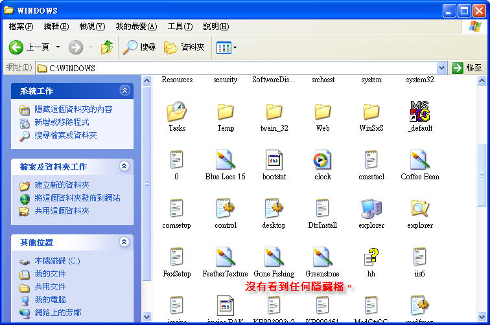Click 搜尋檔案或資料夾 link

point(65,135)
